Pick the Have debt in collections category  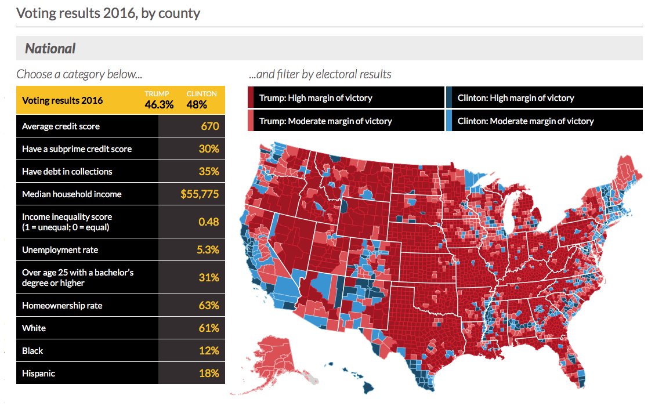tap(87, 171)
